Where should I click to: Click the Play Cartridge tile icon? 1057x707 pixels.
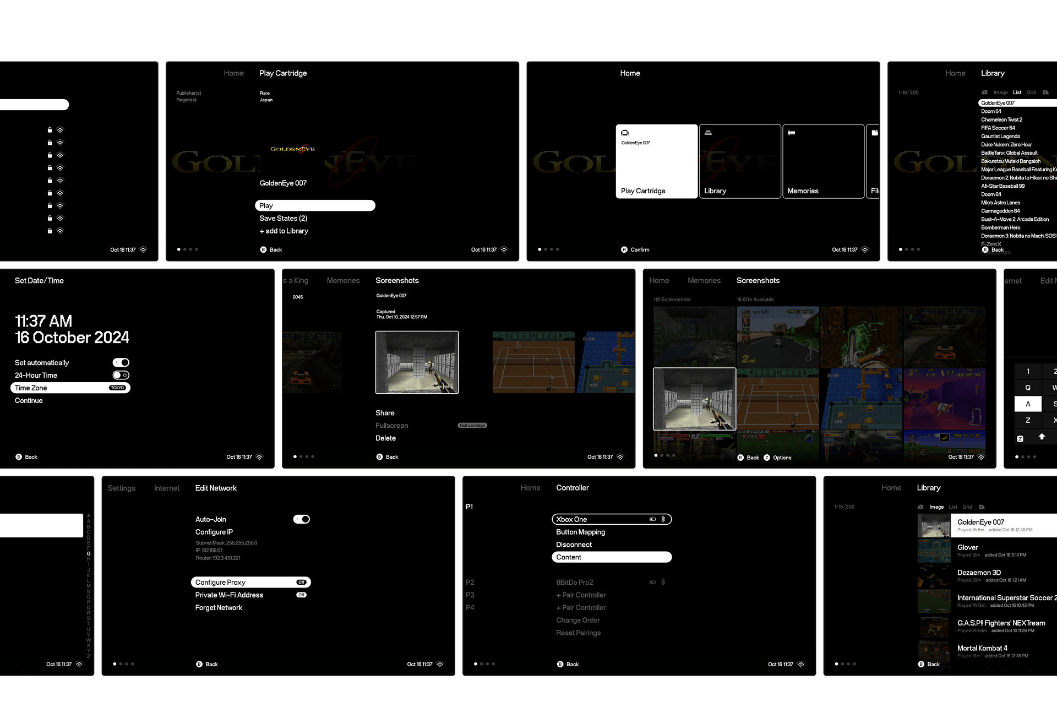pos(625,133)
